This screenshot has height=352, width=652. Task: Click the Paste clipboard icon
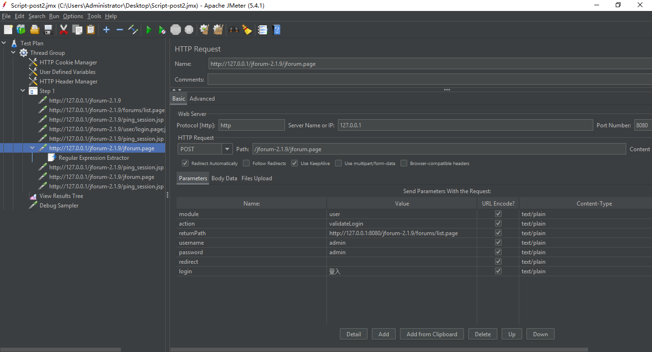[x=90, y=30]
